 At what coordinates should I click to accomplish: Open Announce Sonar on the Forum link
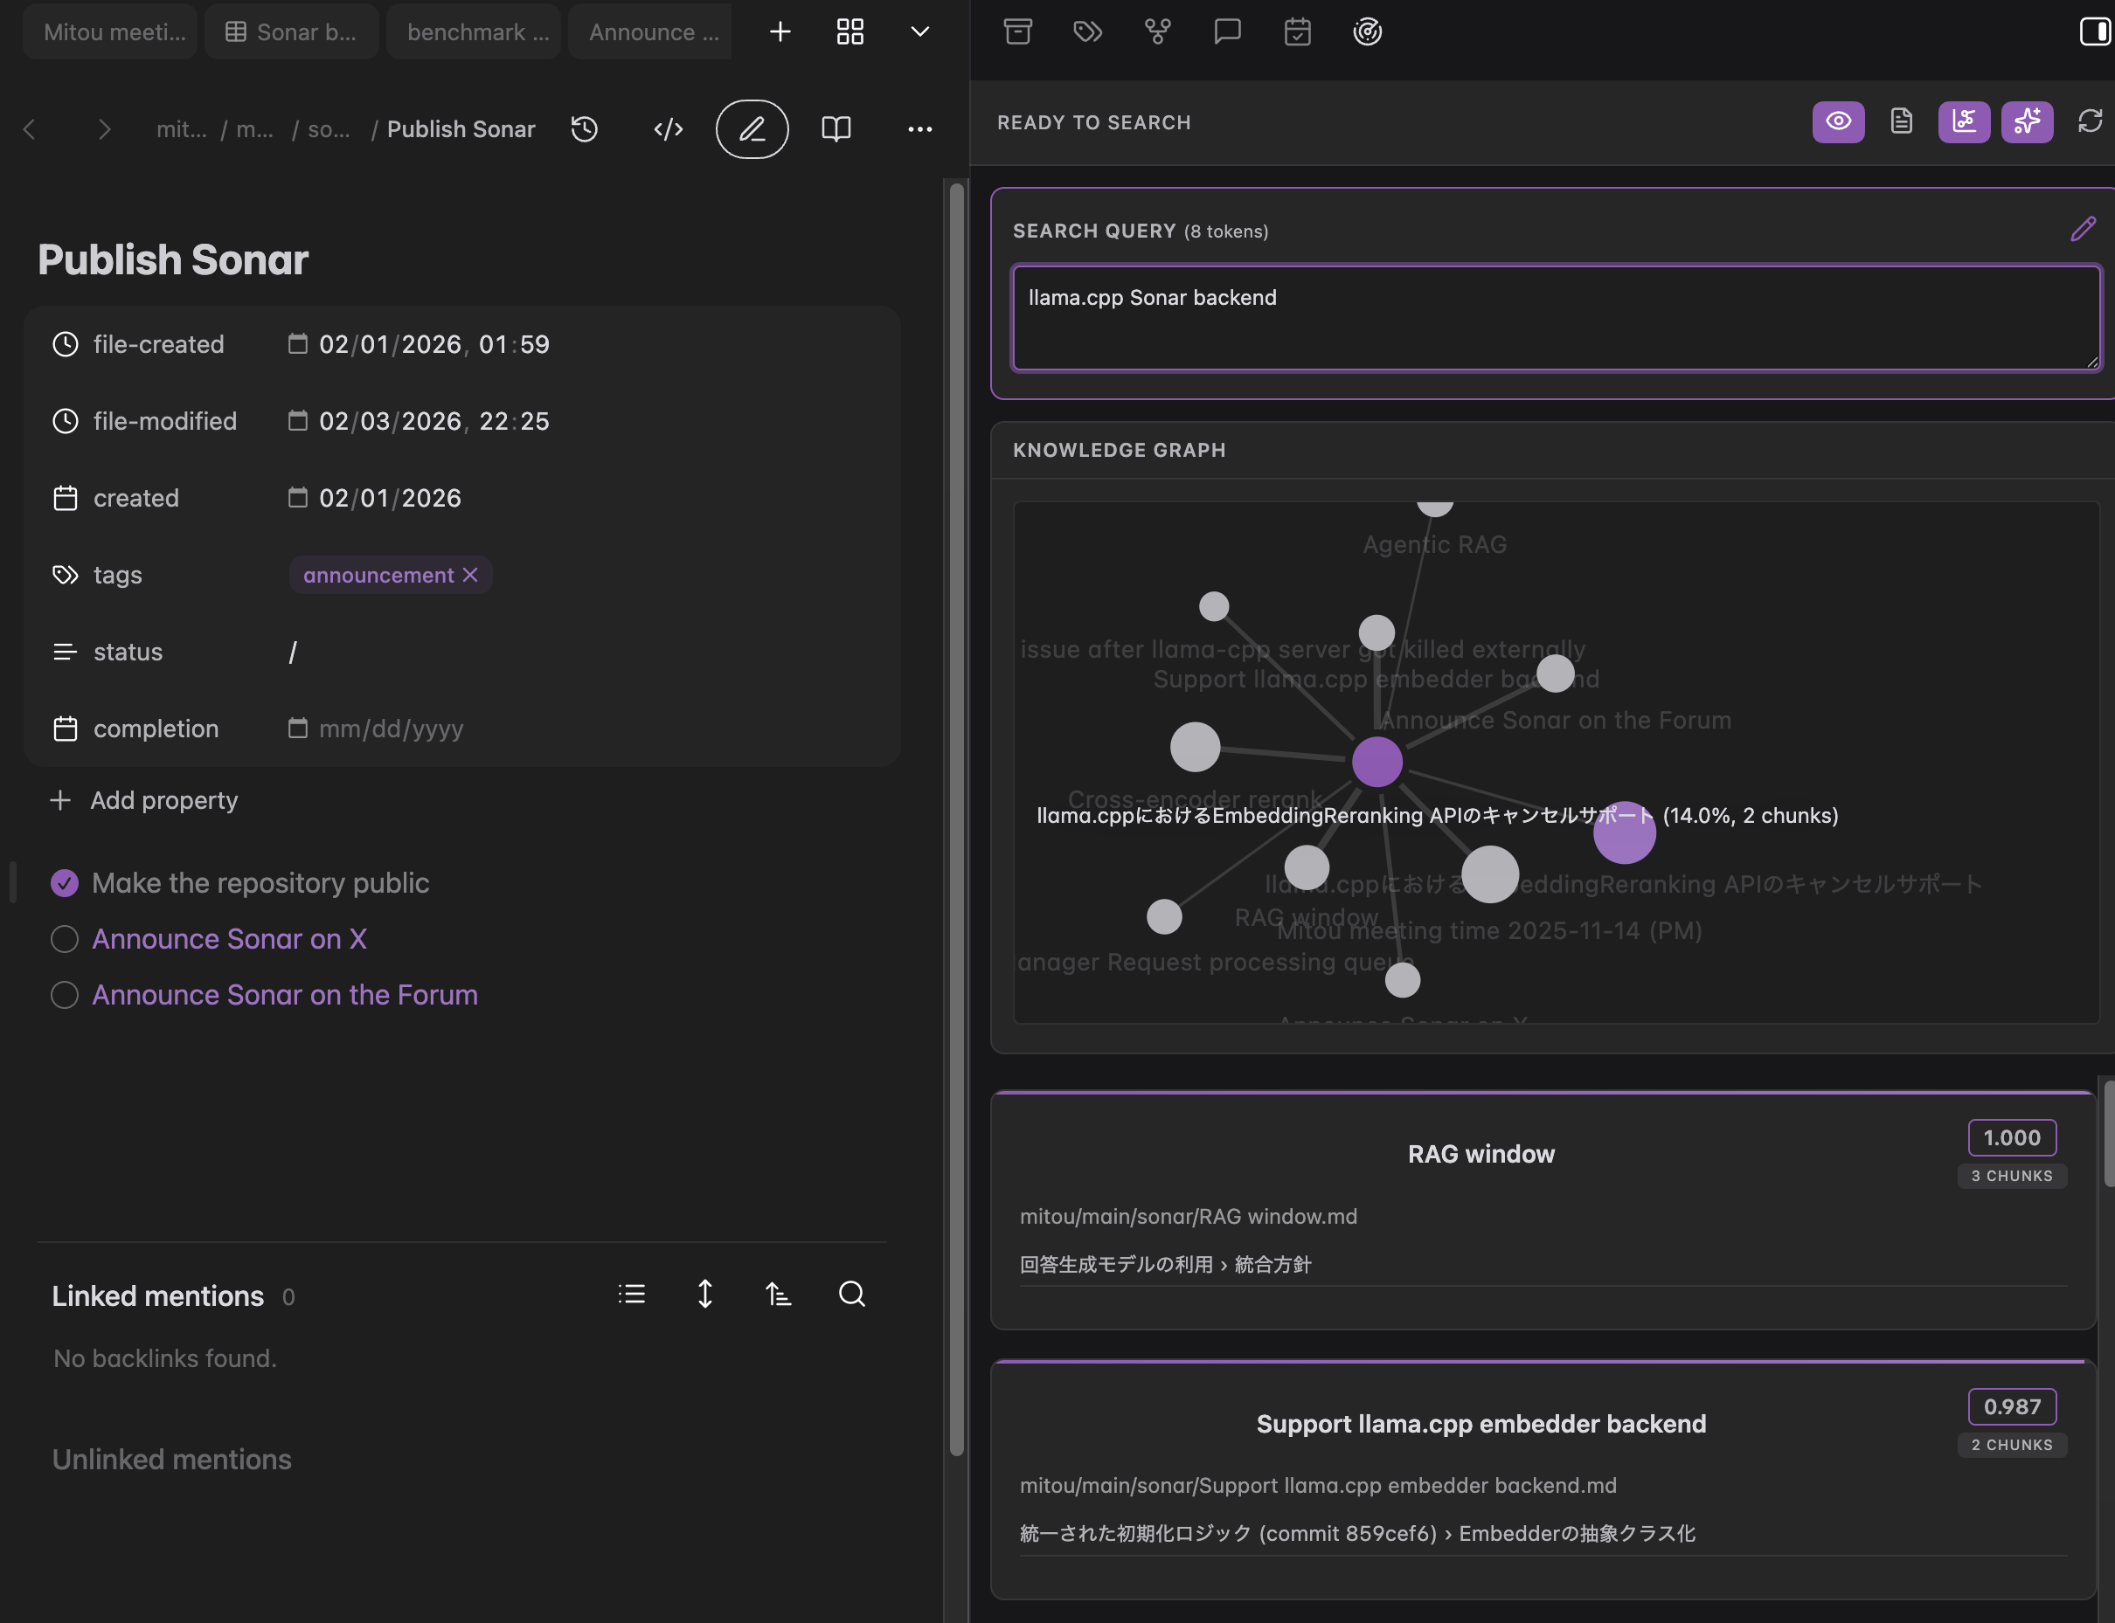(284, 995)
